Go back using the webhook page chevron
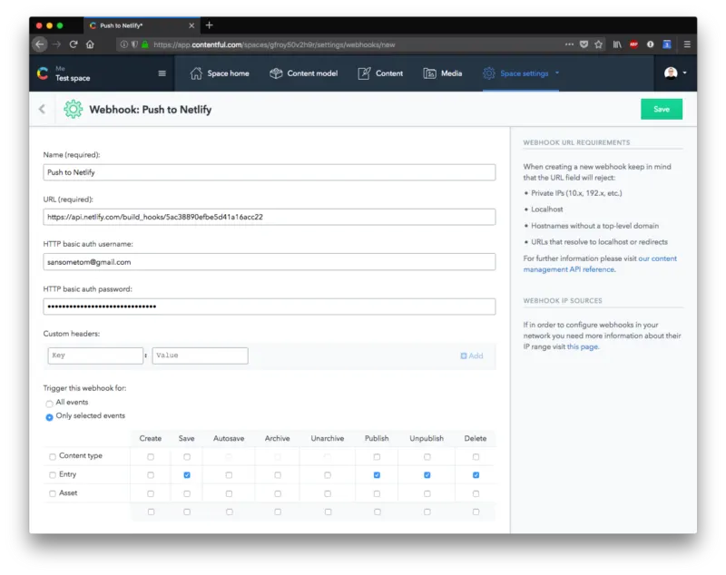Screen dimensions: 726x575 click(42, 109)
